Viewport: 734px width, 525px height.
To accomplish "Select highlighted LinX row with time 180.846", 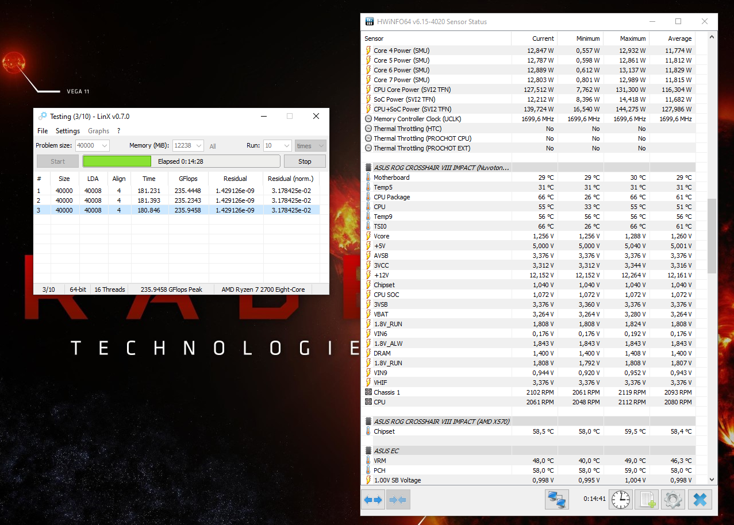I will (x=176, y=210).
